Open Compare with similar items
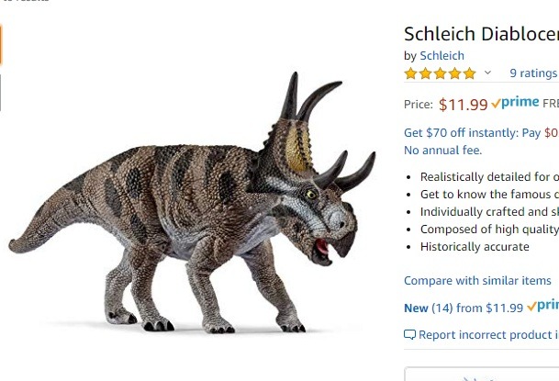 pyautogui.click(x=477, y=281)
